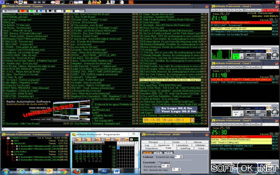Click A1 preset button in Canal 1

tap(213, 10)
